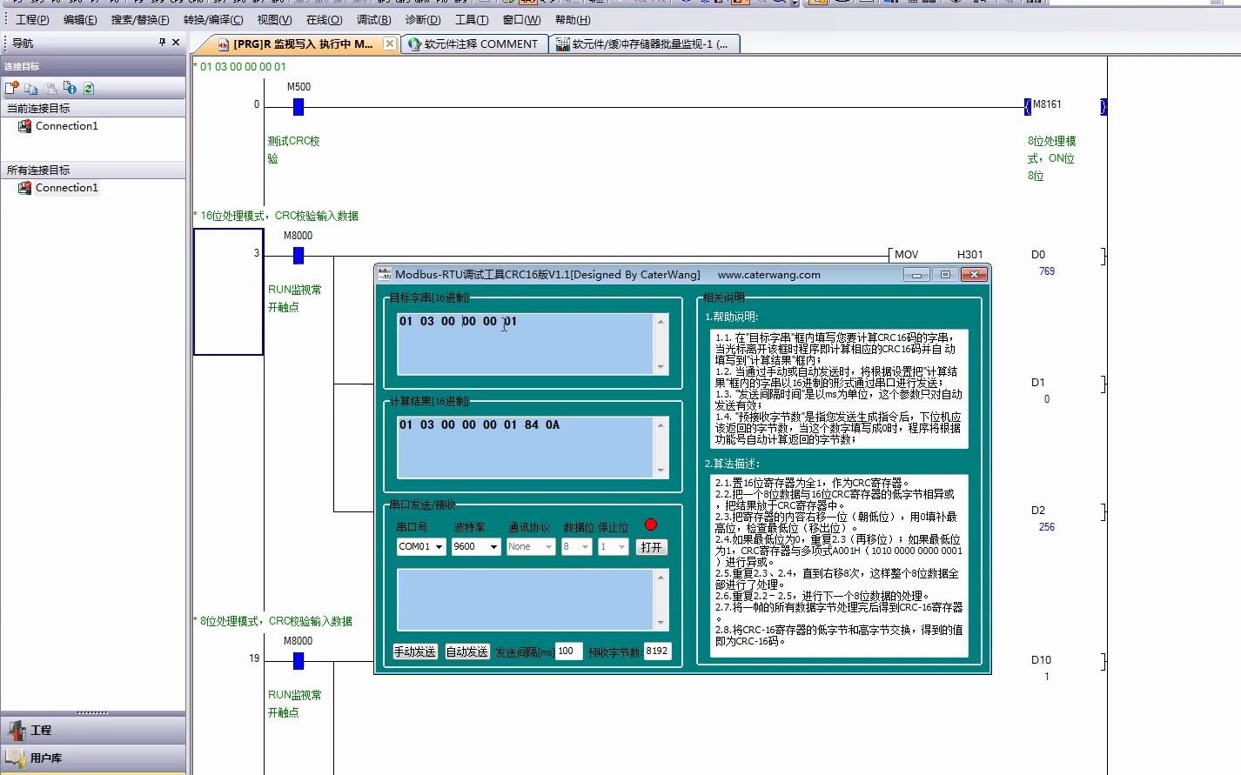Switch to the 软元件/缓冲存储器批量监视-1 tab
Screen dimensions: 1241x775
tap(645, 43)
